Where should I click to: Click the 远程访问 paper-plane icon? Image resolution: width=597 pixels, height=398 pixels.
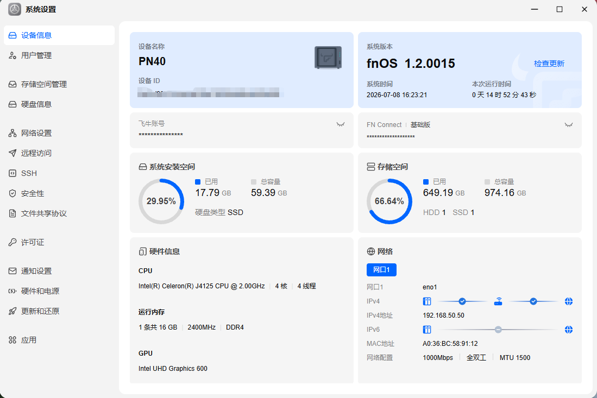(12, 153)
